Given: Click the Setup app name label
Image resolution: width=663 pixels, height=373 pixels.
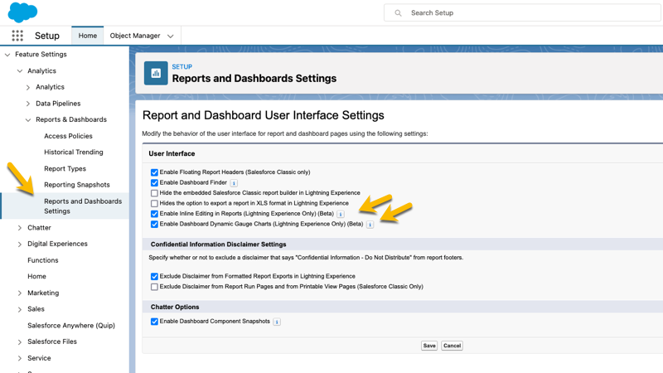Looking at the screenshot, I should point(47,36).
